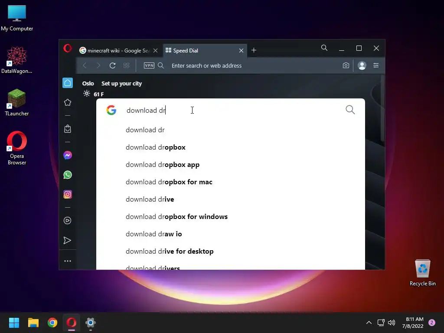Open the volume speaker tray icon
This screenshot has width=444, height=333.
pos(392,323)
